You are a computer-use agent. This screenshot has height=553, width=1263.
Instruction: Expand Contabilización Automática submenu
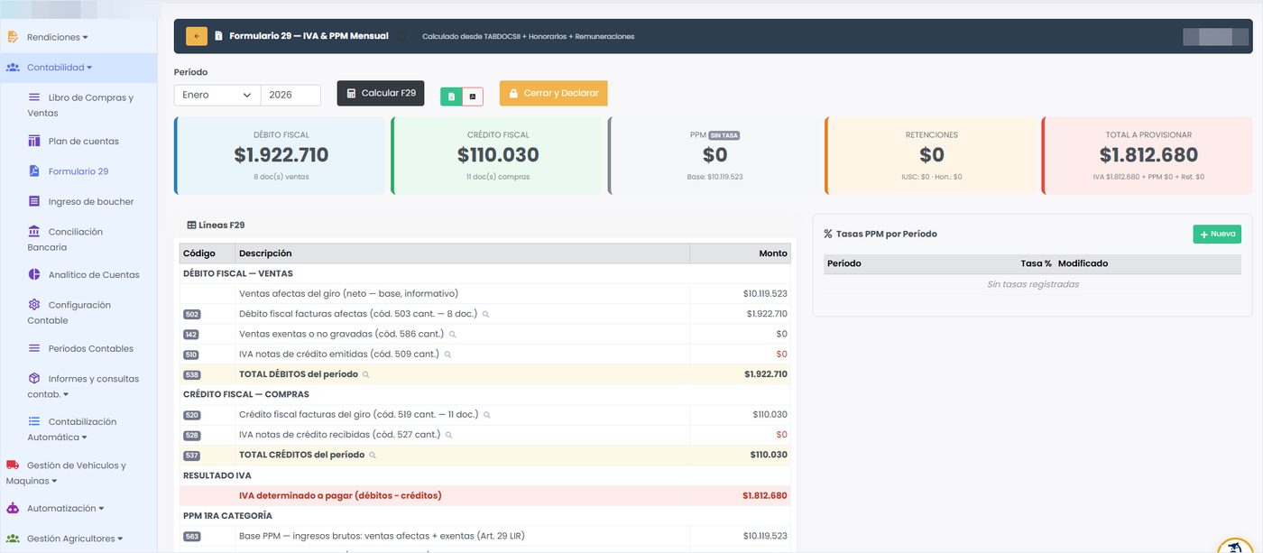click(72, 429)
